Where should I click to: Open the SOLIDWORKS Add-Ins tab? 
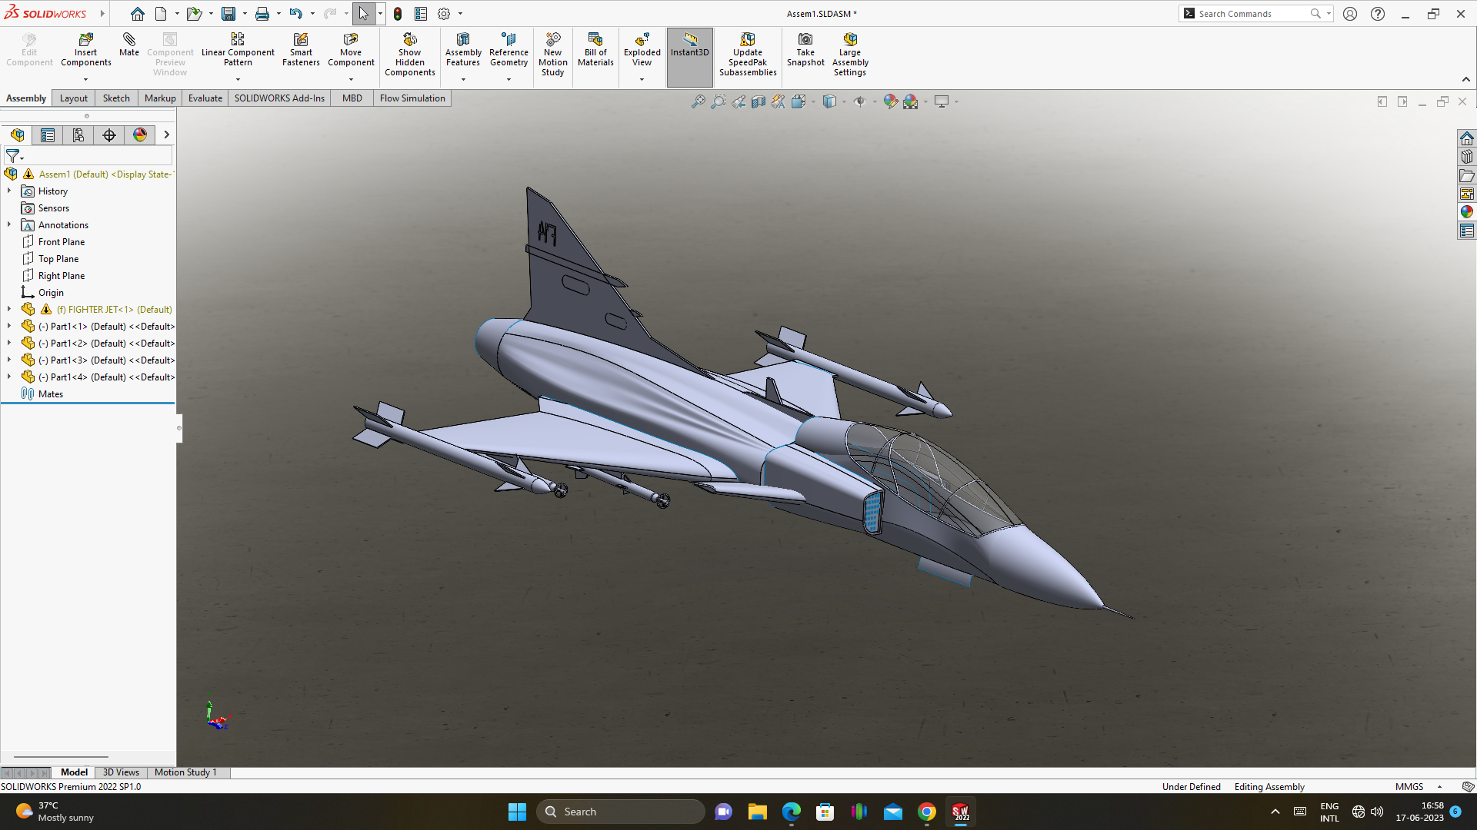tap(279, 98)
